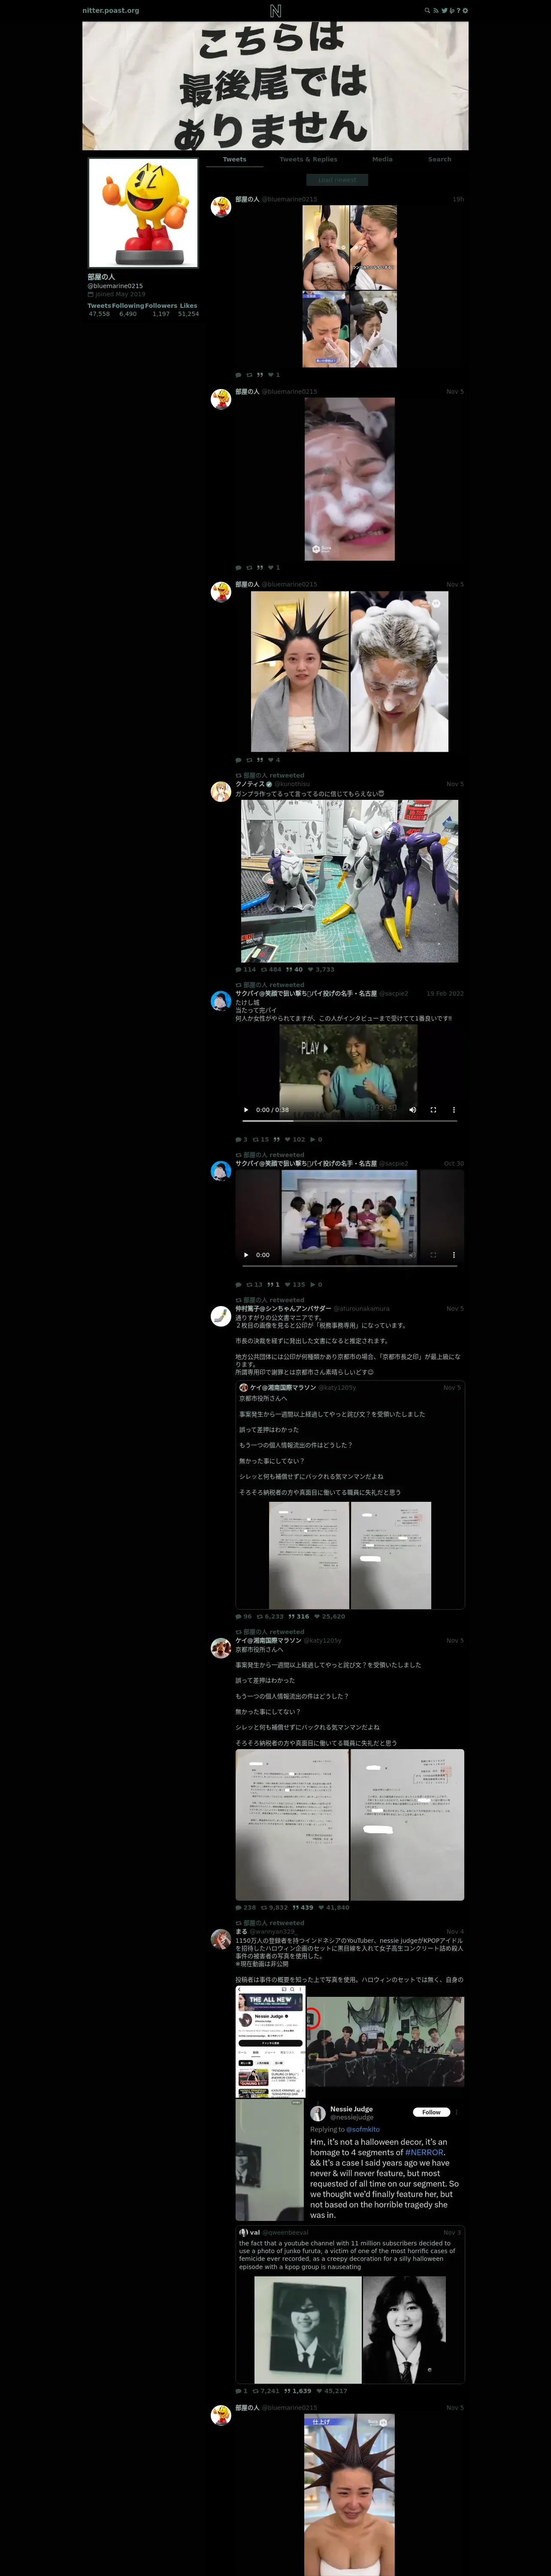This screenshot has width=551, height=2576.
Task: Open the foam-covered face video tweet image
Action: [x=350, y=479]
